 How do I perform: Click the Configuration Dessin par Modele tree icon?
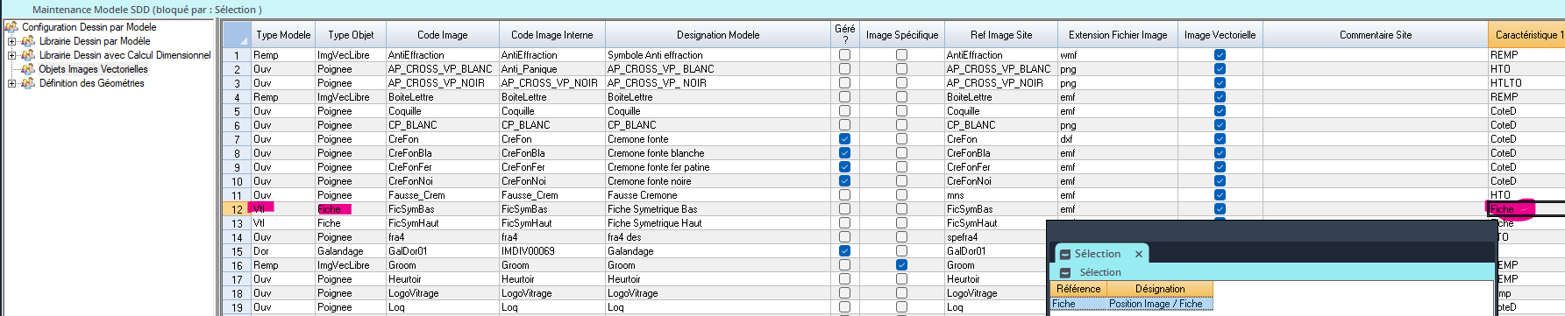pos(11,27)
